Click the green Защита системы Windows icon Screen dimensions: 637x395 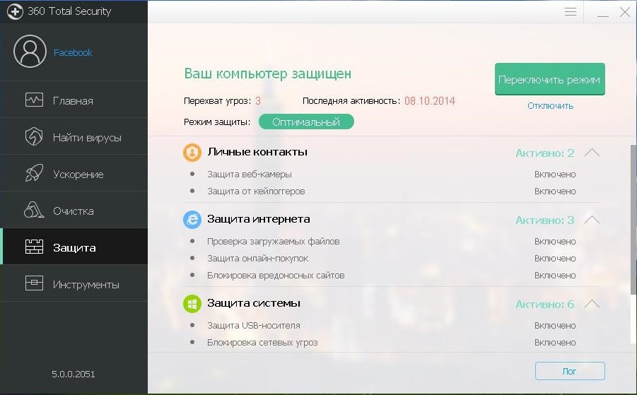192,304
